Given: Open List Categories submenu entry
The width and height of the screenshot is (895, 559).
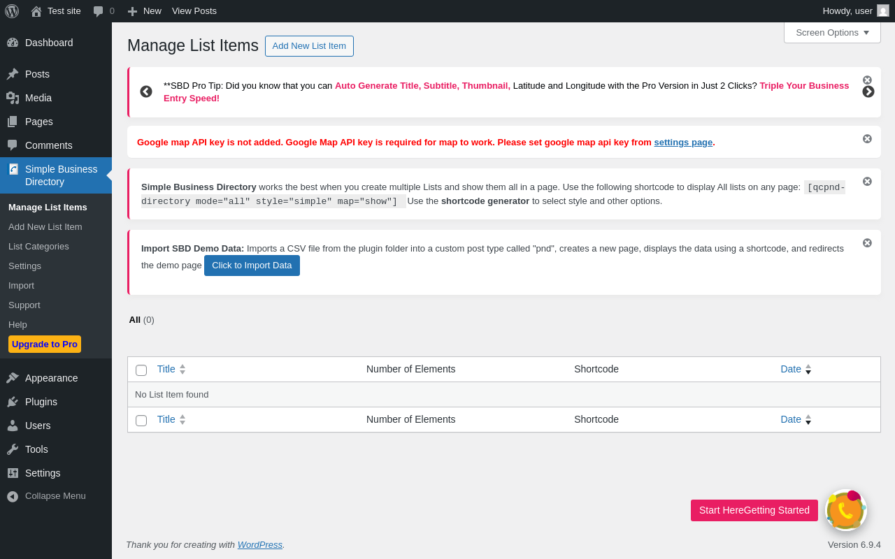Looking at the screenshot, I should tap(38, 246).
